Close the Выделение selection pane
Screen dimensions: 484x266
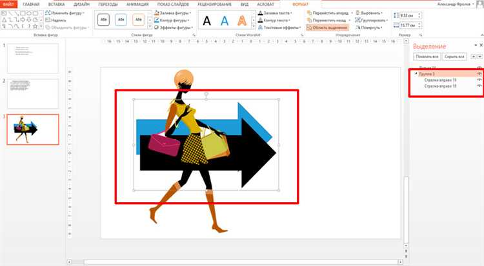[x=481, y=45]
